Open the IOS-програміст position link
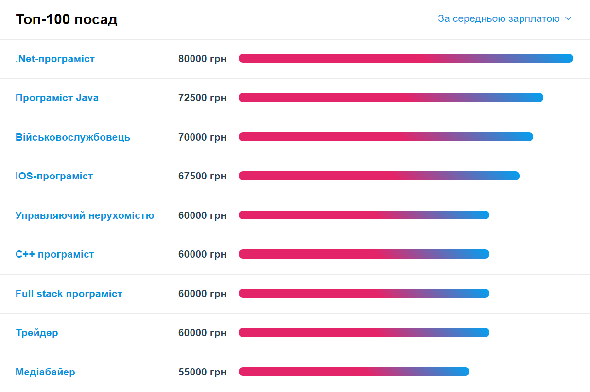The width and height of the screenshot is (590, 392). (54, 176)
